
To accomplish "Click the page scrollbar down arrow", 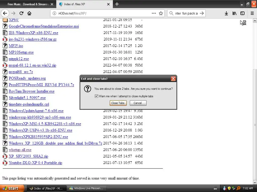I will pos(255,182).
